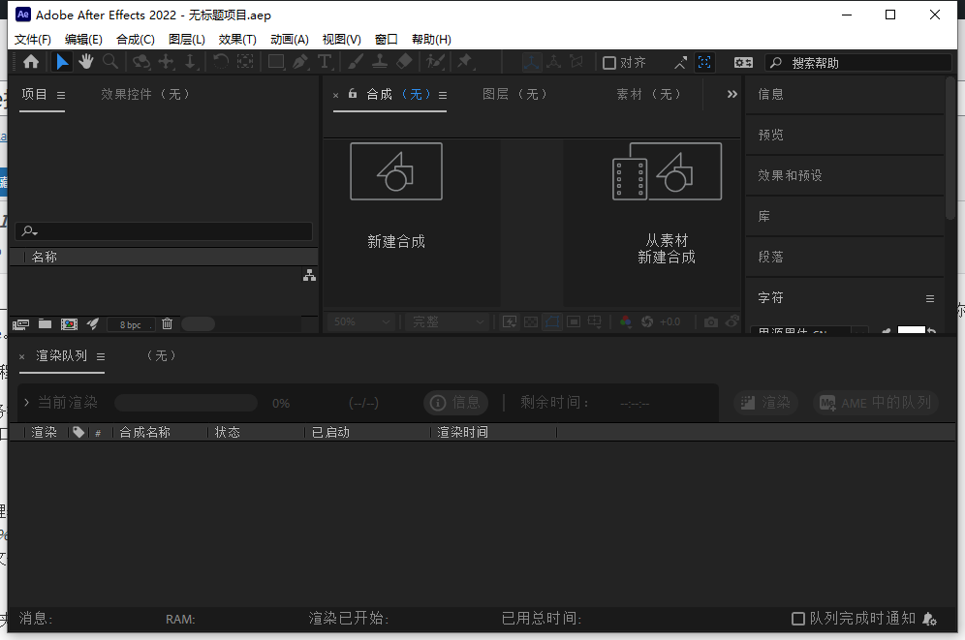The image size is (965, 640).
Task: Open project settings rocket icon
Action: (93, 323)
